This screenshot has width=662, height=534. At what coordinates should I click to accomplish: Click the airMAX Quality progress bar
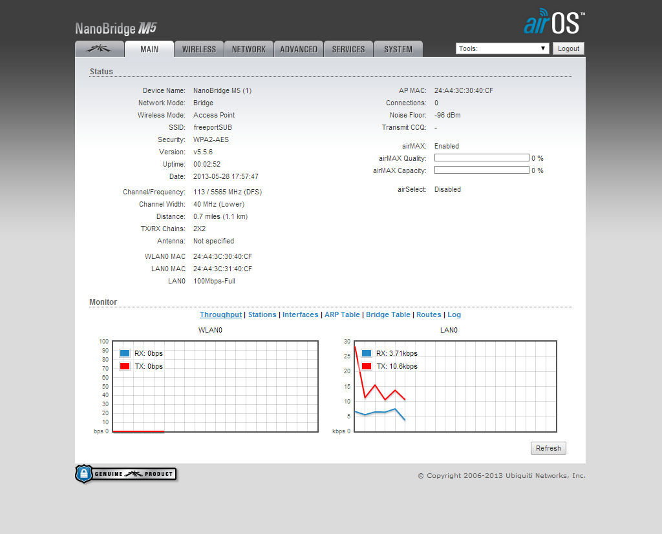click(482, 158)
